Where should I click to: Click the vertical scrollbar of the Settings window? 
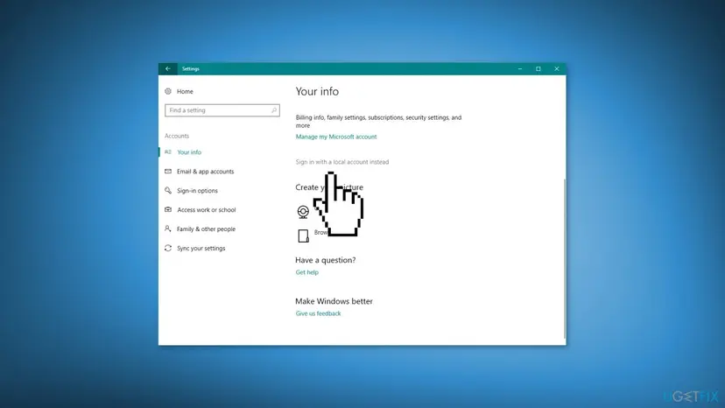(x=565, y=259)
